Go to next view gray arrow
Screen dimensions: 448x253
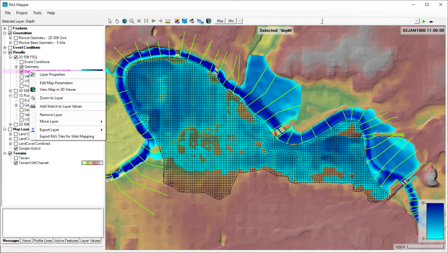161,21
